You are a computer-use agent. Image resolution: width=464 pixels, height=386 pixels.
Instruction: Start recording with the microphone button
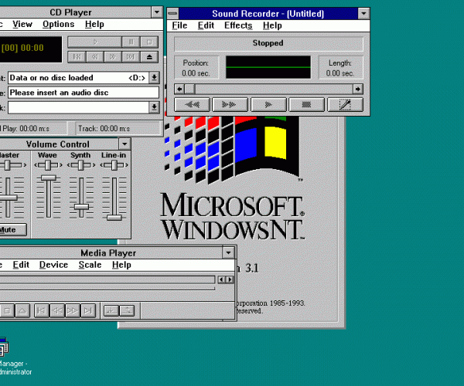(x=345, y=104)
